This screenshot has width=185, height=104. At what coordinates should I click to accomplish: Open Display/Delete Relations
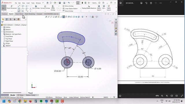point(89,7)
